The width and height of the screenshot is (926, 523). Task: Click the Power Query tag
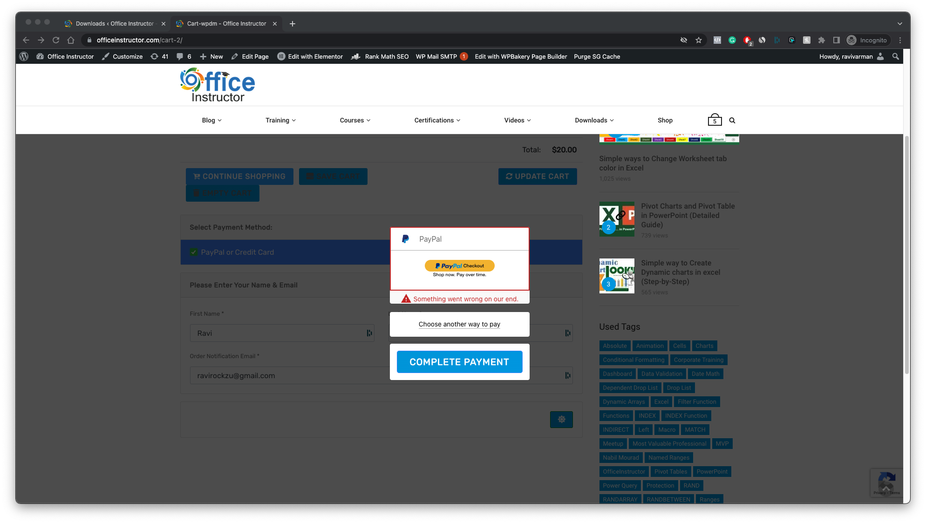point(620,485)
